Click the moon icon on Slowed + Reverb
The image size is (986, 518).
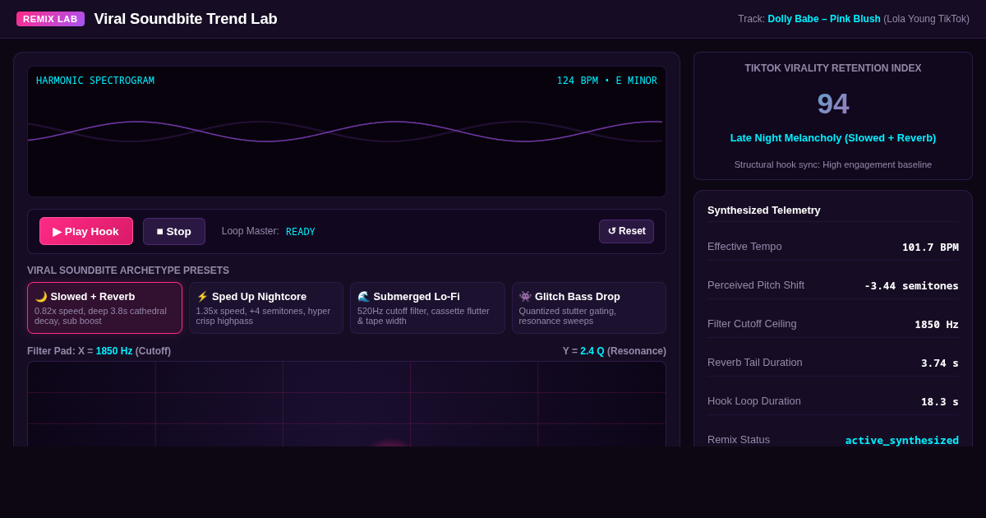pos(41,297)
